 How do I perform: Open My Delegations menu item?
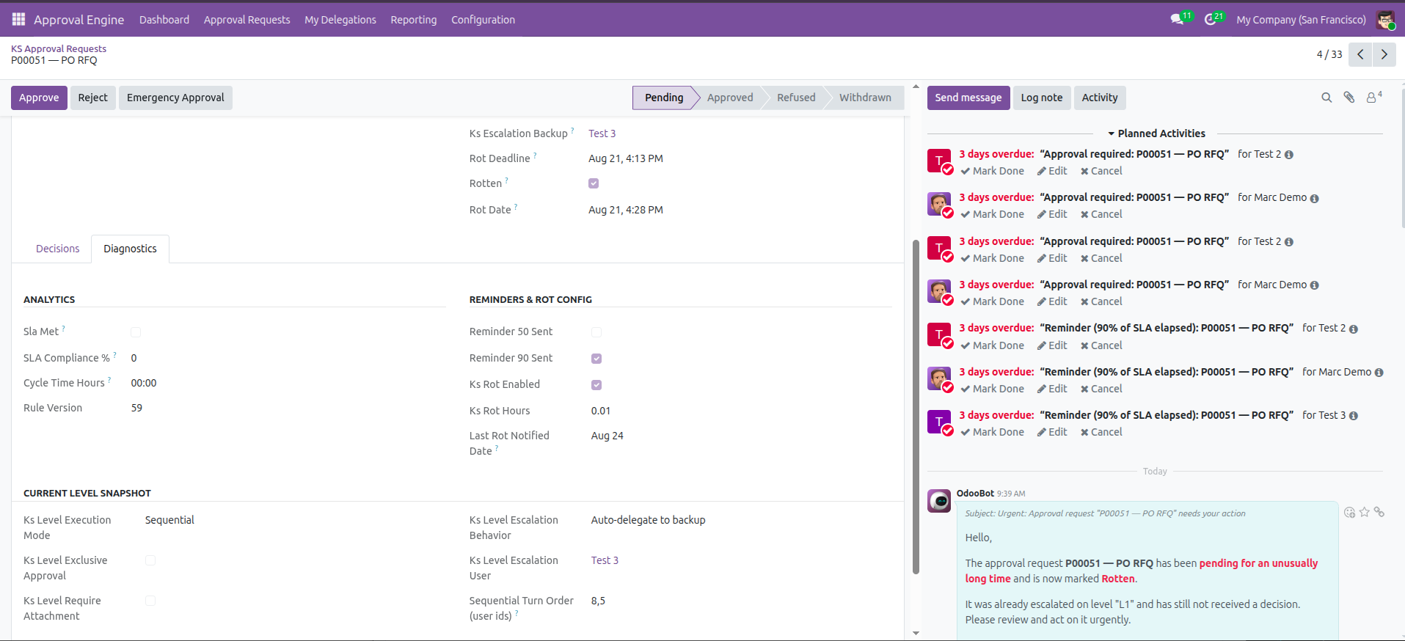coord(340,20)
